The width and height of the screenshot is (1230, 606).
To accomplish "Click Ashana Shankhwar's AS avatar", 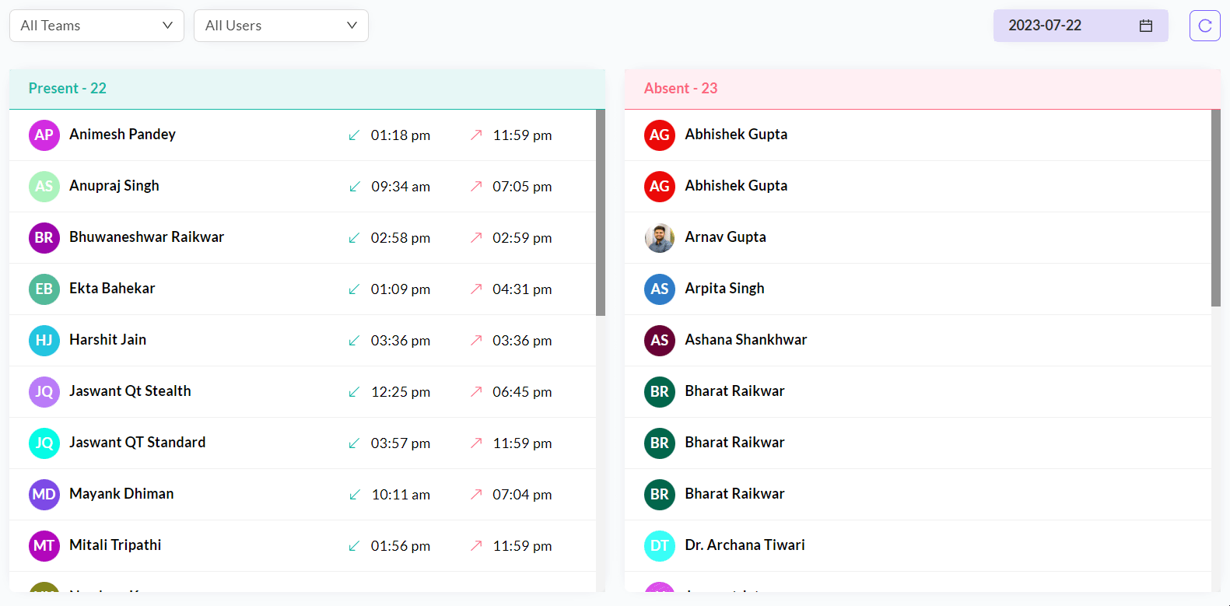I will point(660,340).
